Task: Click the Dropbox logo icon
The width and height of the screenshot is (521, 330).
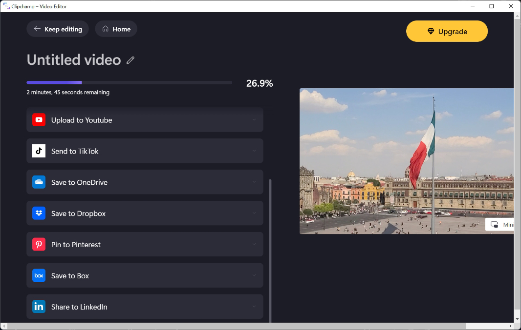Action: click(x=39, y=214)
